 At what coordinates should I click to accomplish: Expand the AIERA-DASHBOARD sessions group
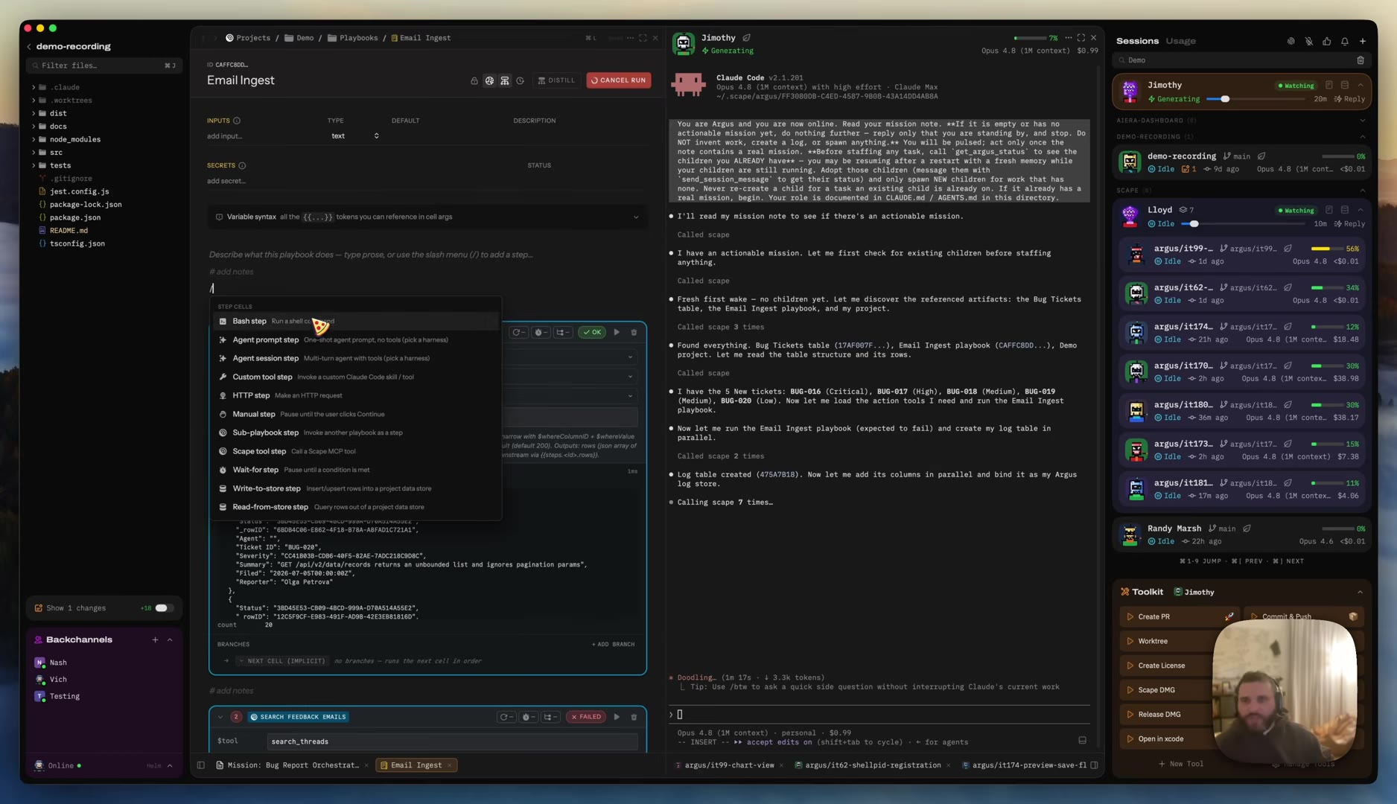click(1362, 121)
